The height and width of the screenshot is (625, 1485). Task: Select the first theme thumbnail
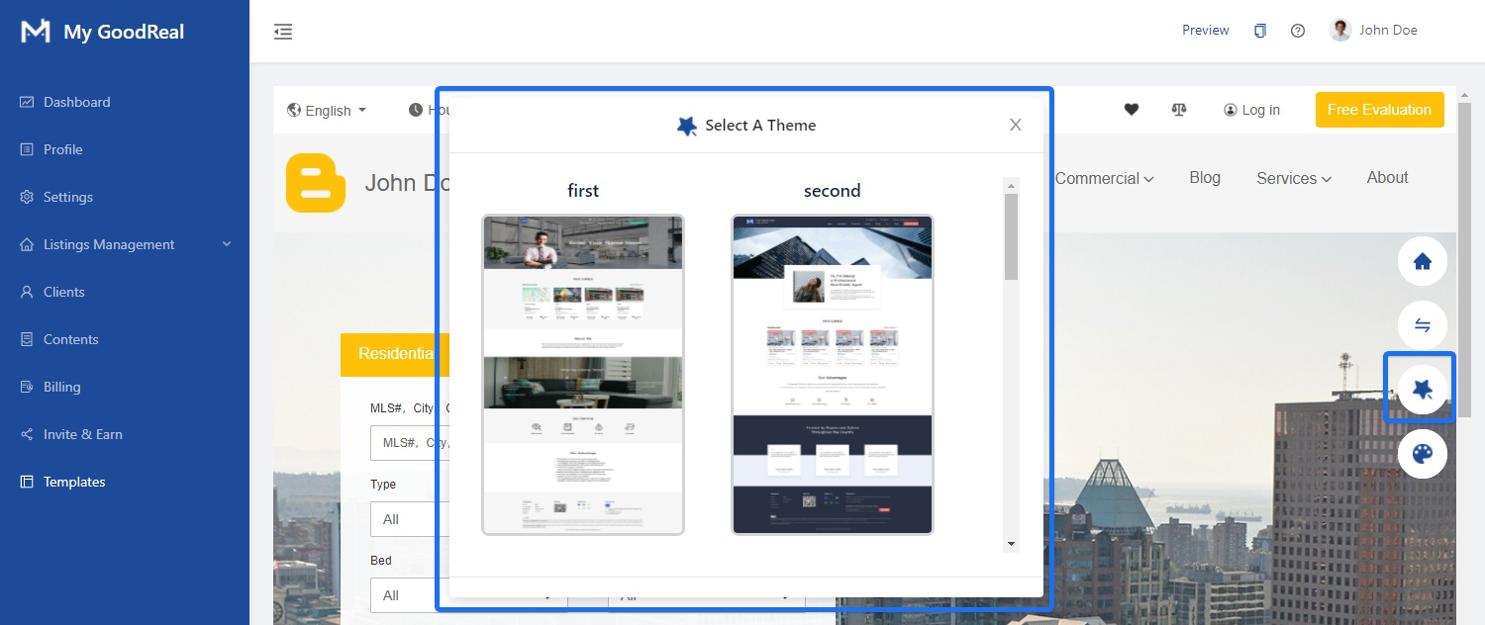[582, 374]
